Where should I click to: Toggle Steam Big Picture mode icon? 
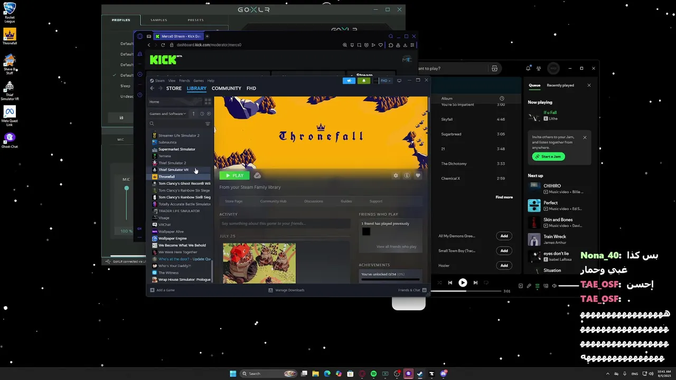click(399, 81)
